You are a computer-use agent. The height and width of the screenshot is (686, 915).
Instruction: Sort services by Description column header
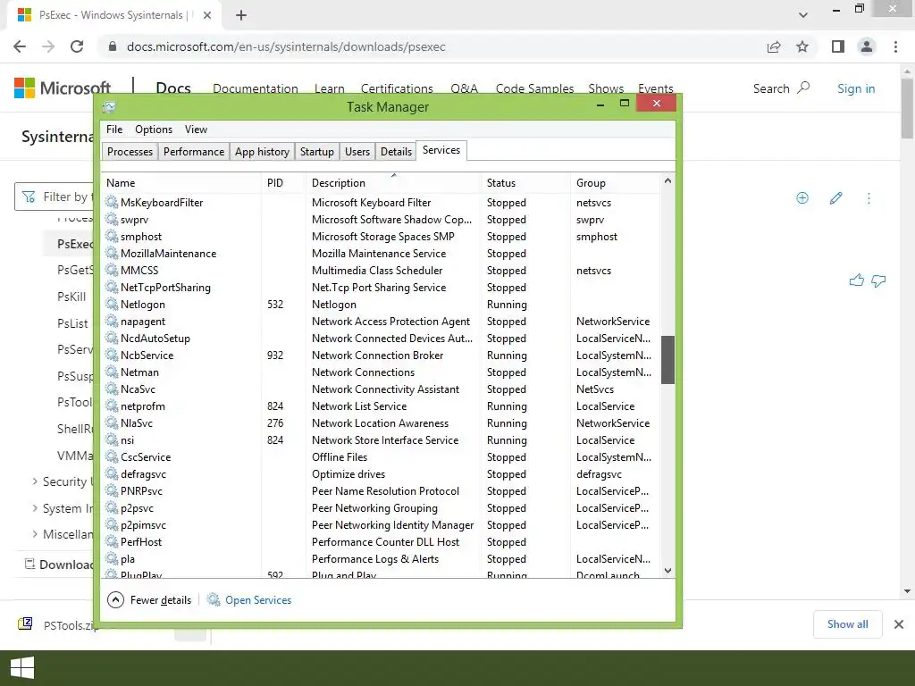393,182
